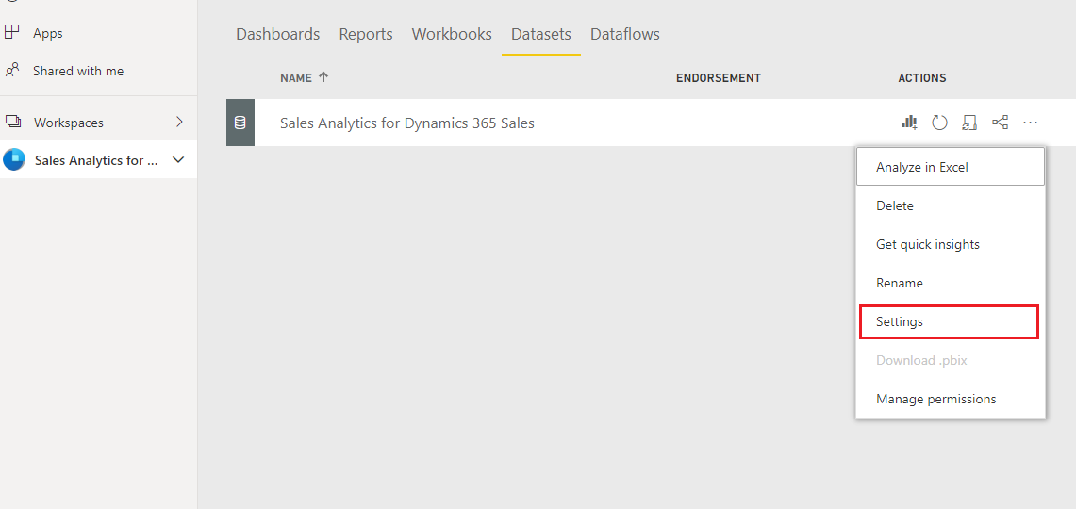Go to the Dataflows tab

tap(625, 34)
